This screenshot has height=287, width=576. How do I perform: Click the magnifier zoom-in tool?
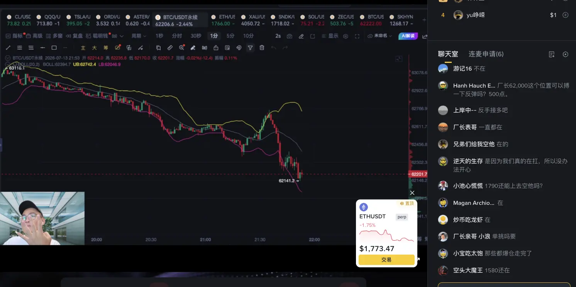181,48
